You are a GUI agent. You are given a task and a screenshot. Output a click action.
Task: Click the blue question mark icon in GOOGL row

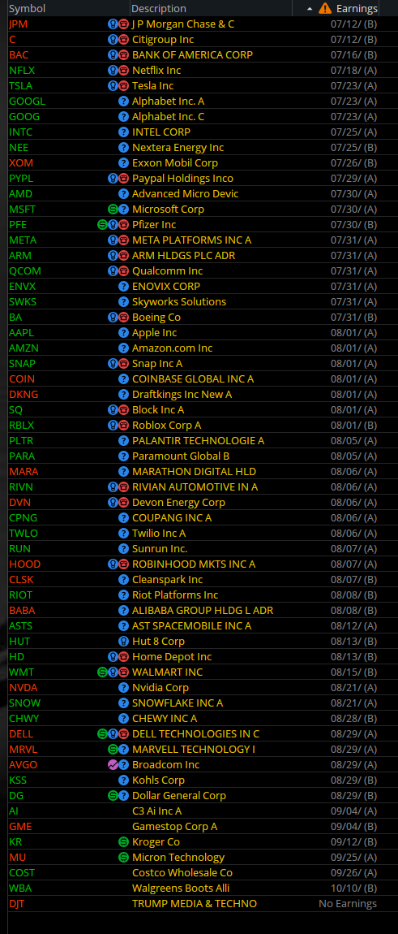click(124, 102)
